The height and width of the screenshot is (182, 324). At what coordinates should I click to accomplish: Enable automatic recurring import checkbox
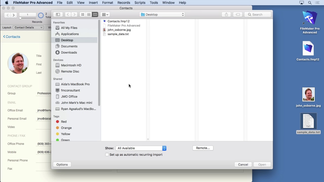click(107, 154)
